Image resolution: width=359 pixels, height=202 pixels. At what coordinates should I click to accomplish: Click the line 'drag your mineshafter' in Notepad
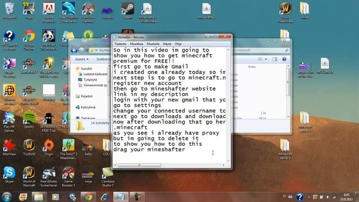149,150
